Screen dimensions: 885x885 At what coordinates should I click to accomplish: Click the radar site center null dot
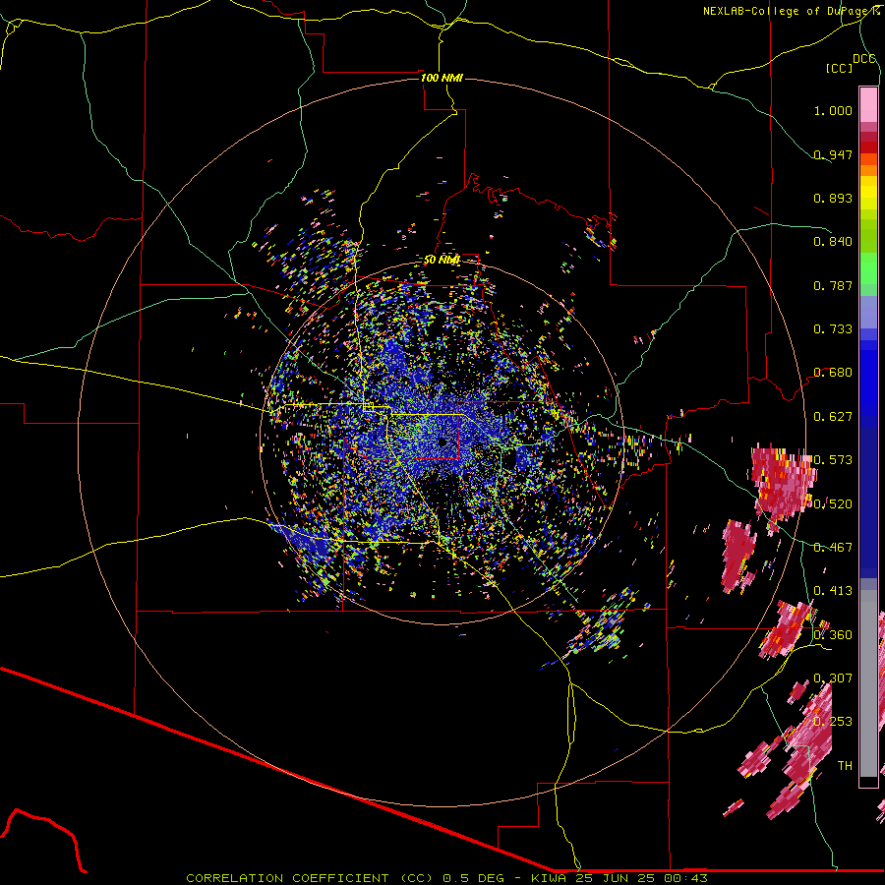coord(442,442)
